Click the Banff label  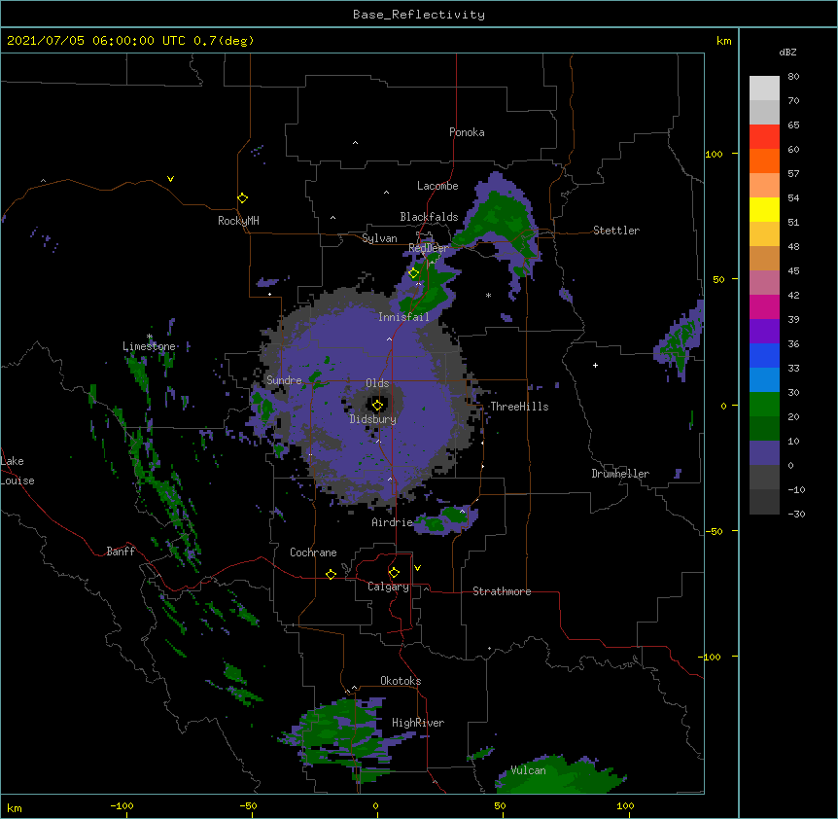[x=121, y=552]
